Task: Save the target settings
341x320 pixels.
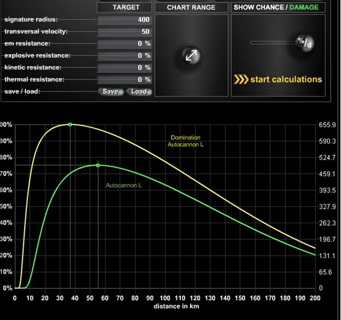Action: (110, 91)
